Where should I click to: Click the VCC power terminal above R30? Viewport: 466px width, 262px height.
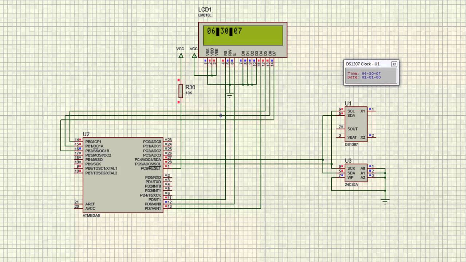[181, 55]
